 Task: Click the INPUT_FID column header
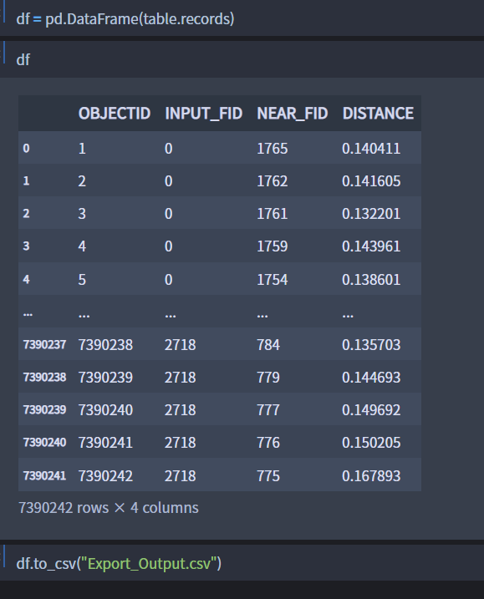203,114
